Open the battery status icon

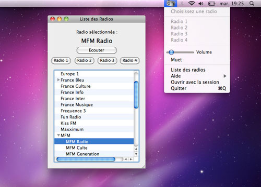click(212, 4)
